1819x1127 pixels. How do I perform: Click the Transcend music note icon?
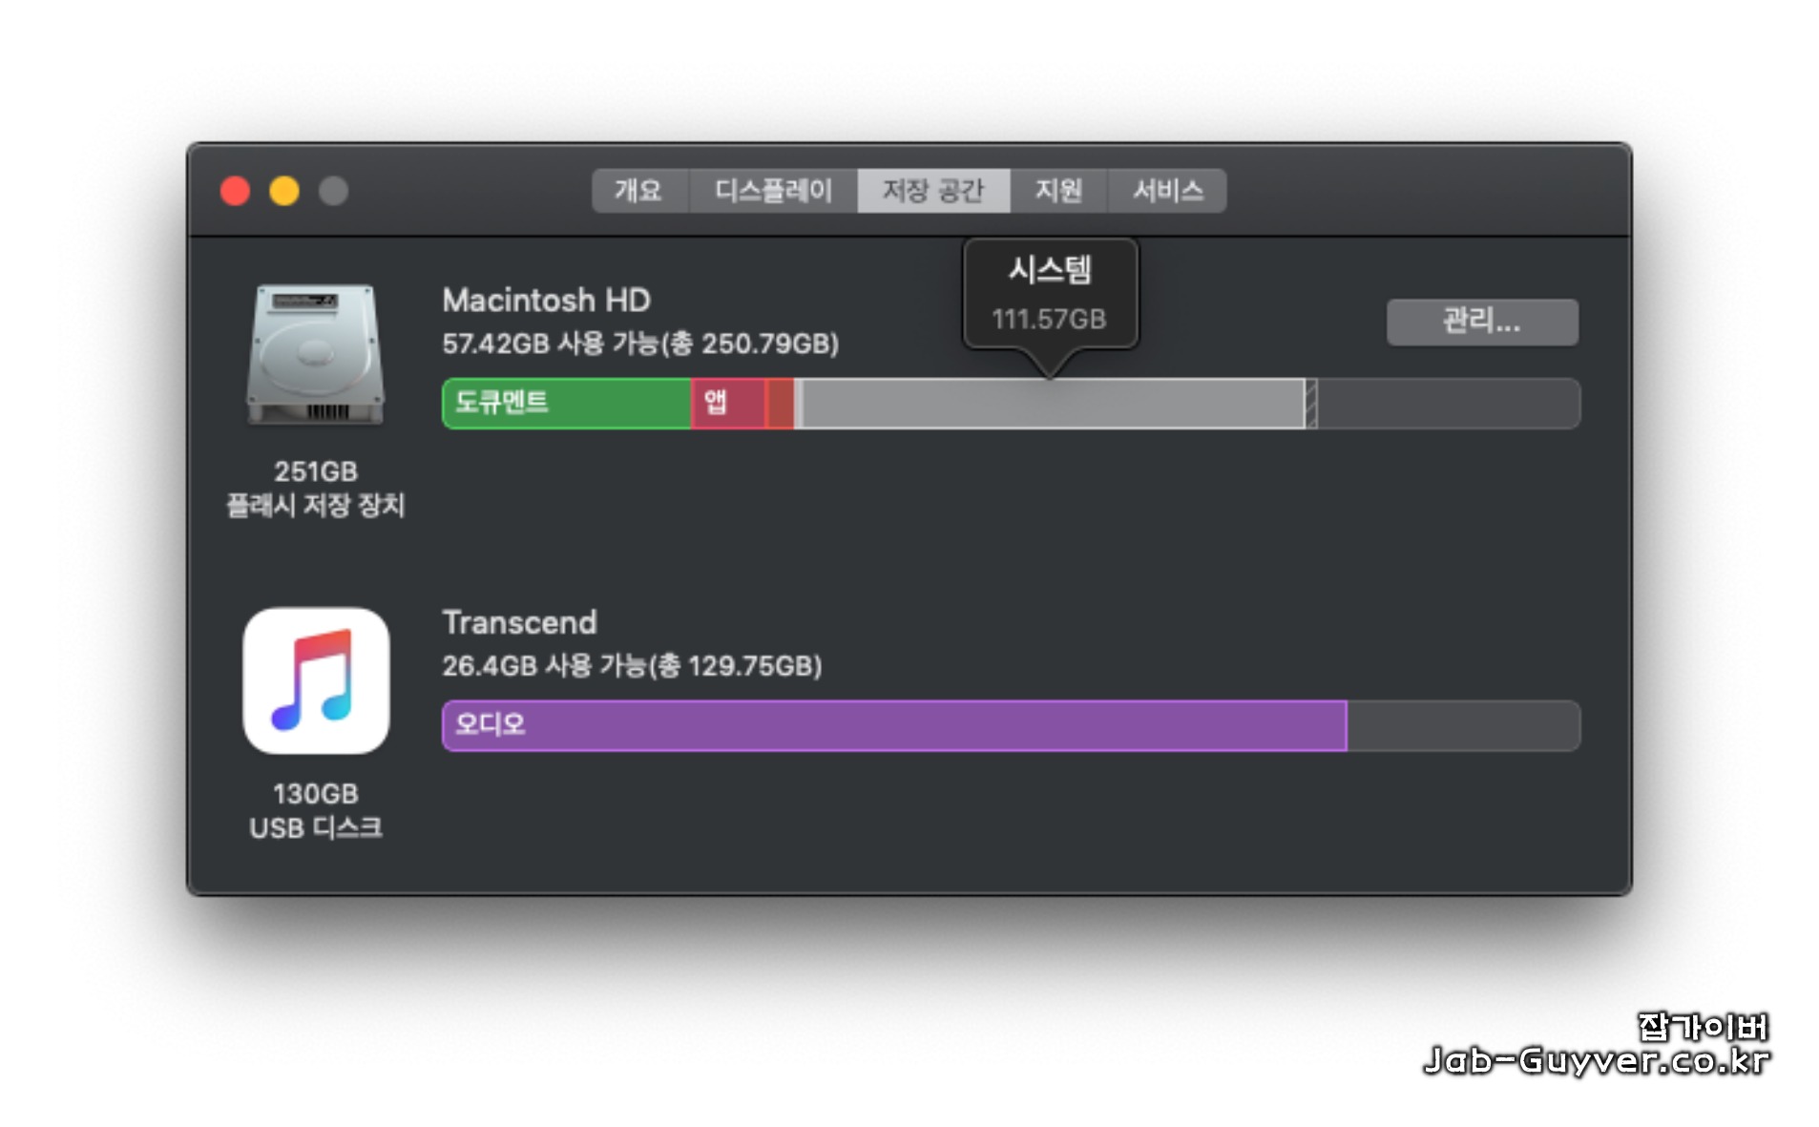pyautogui.click(x=316, y=680)
